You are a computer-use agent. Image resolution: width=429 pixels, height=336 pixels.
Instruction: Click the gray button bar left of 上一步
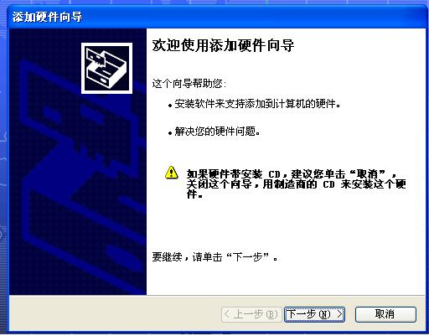tap(115, 314)
